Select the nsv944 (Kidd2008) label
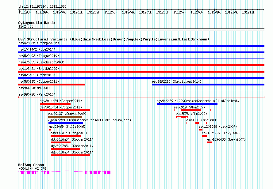 point(34,88)
